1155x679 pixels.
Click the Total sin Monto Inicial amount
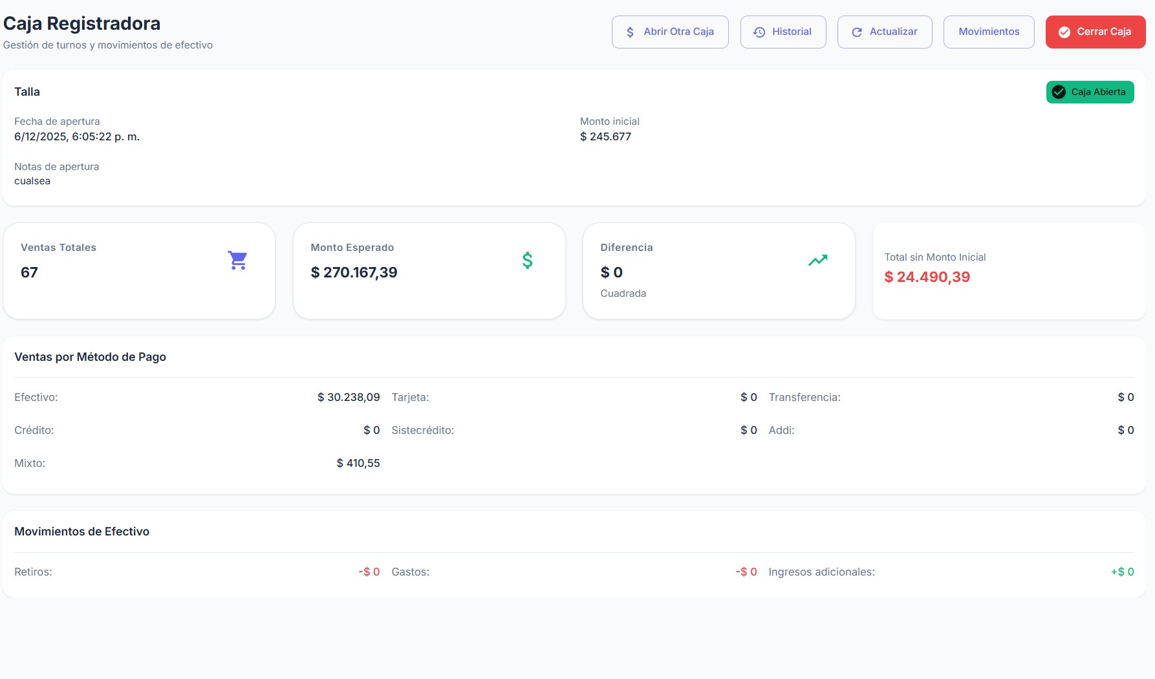click(927, 277)
